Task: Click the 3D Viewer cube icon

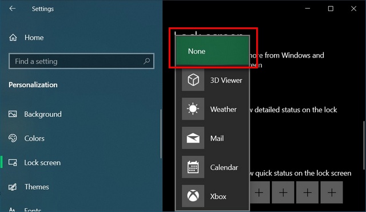Action: coord(193,80)
